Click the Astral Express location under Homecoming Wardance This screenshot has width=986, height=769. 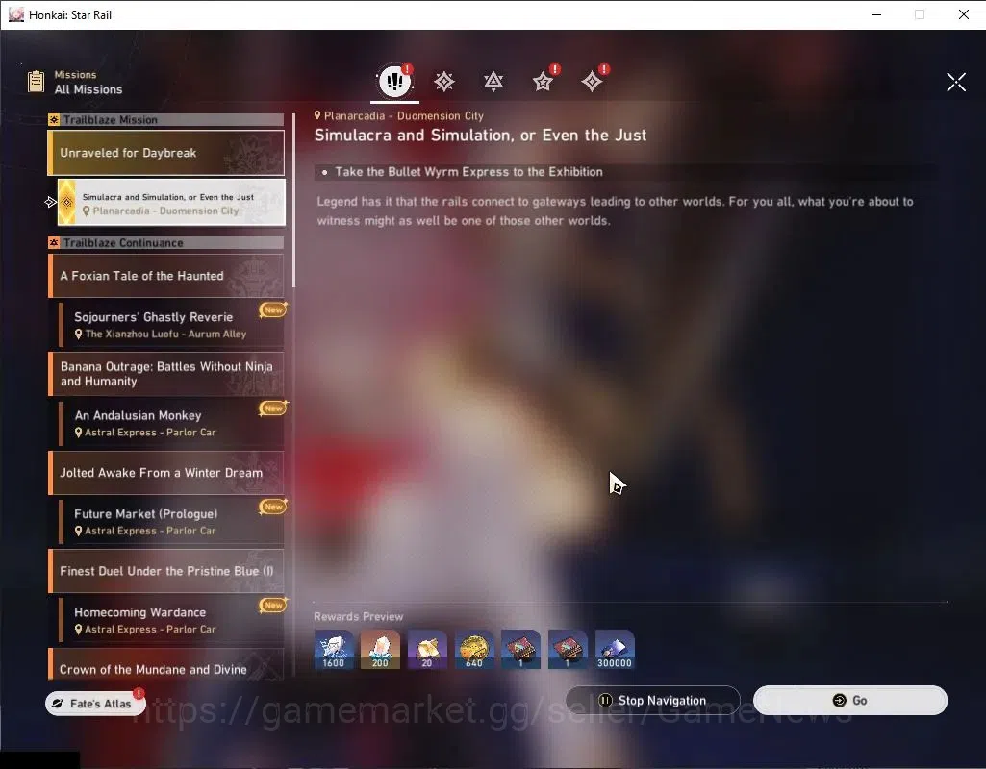[x=150, y=629]
